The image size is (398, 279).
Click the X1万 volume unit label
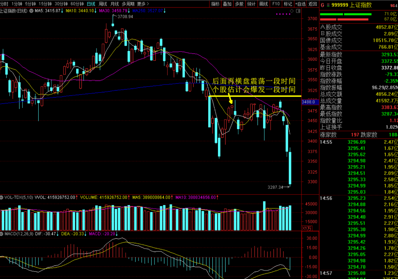coord(307,228)
